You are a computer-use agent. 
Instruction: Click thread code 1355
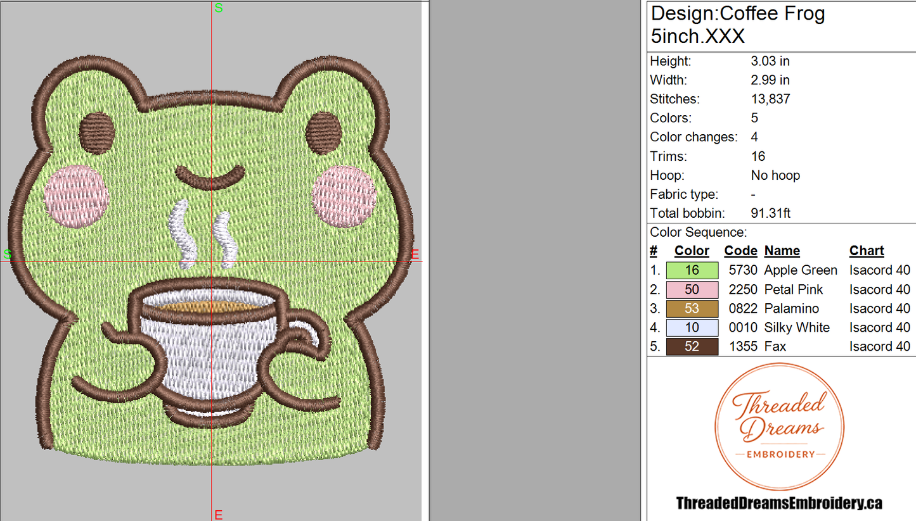[x=743, y=346]
